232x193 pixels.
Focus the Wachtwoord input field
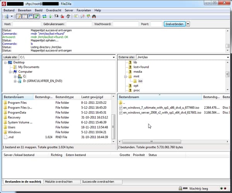coord(126,24)
